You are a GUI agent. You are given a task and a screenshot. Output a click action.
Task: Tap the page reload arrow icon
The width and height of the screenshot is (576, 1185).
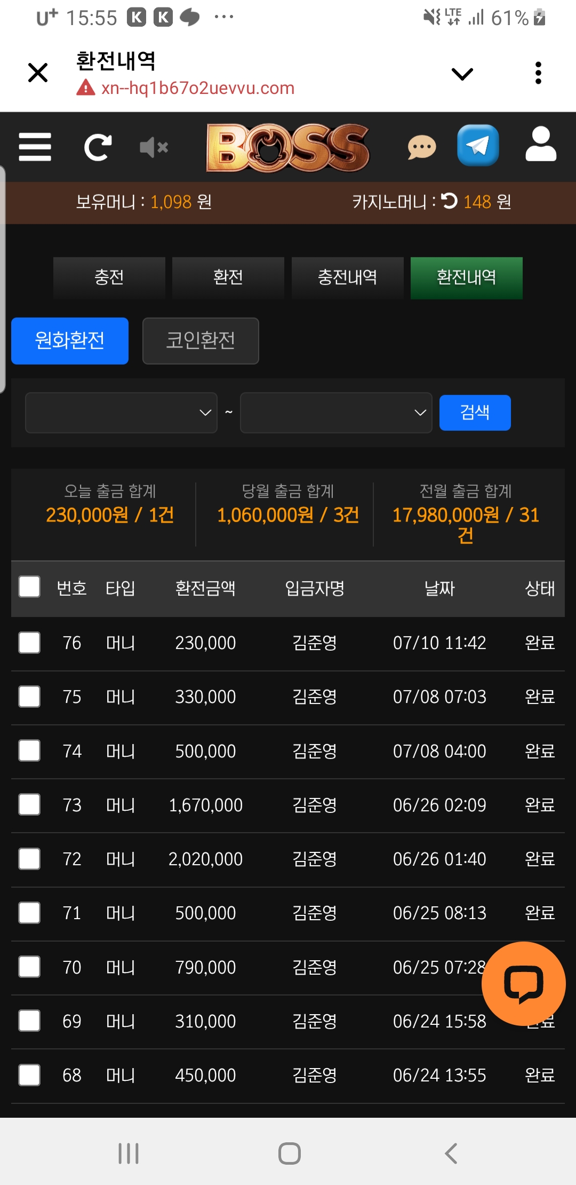click(x=98, y=147)
